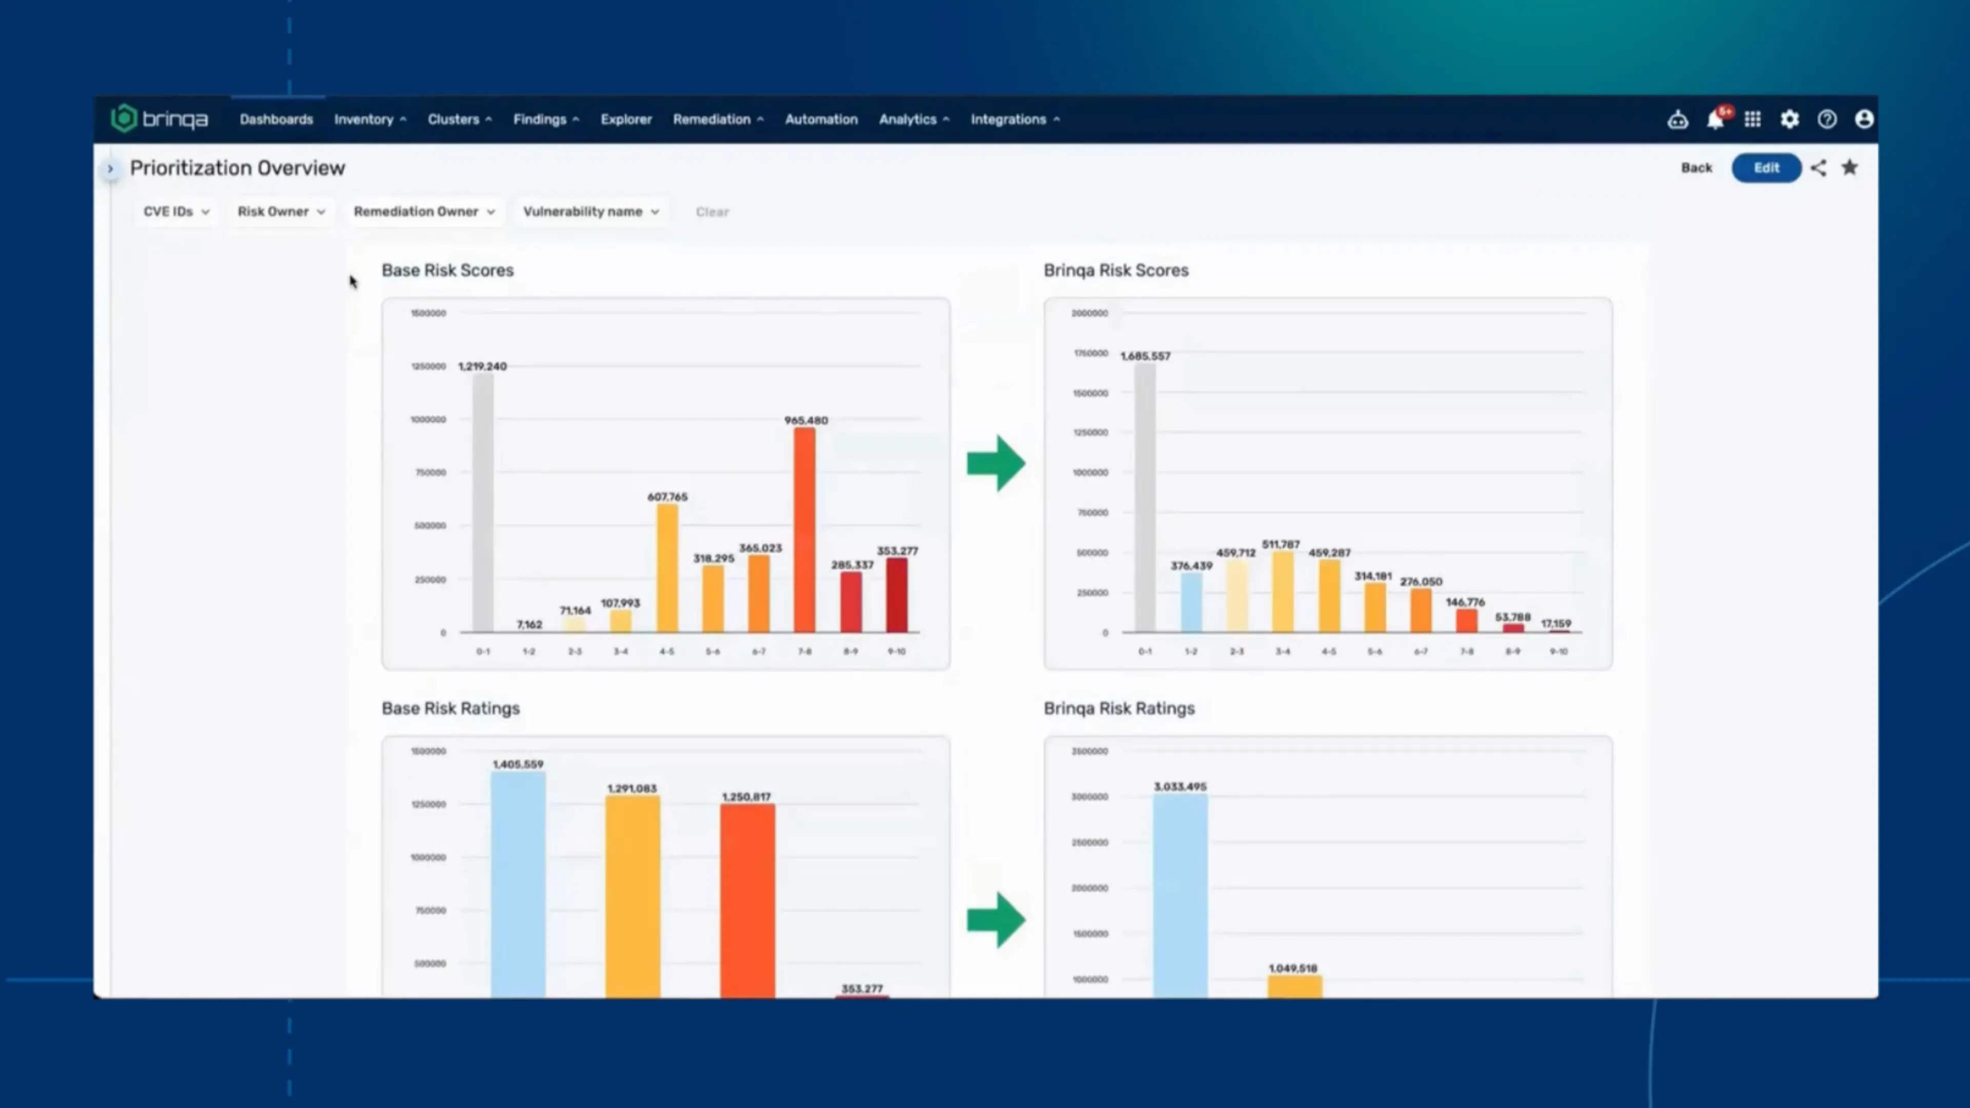
Task: Favorite the dashboard with the star icon
Action: coord(1849,168)
